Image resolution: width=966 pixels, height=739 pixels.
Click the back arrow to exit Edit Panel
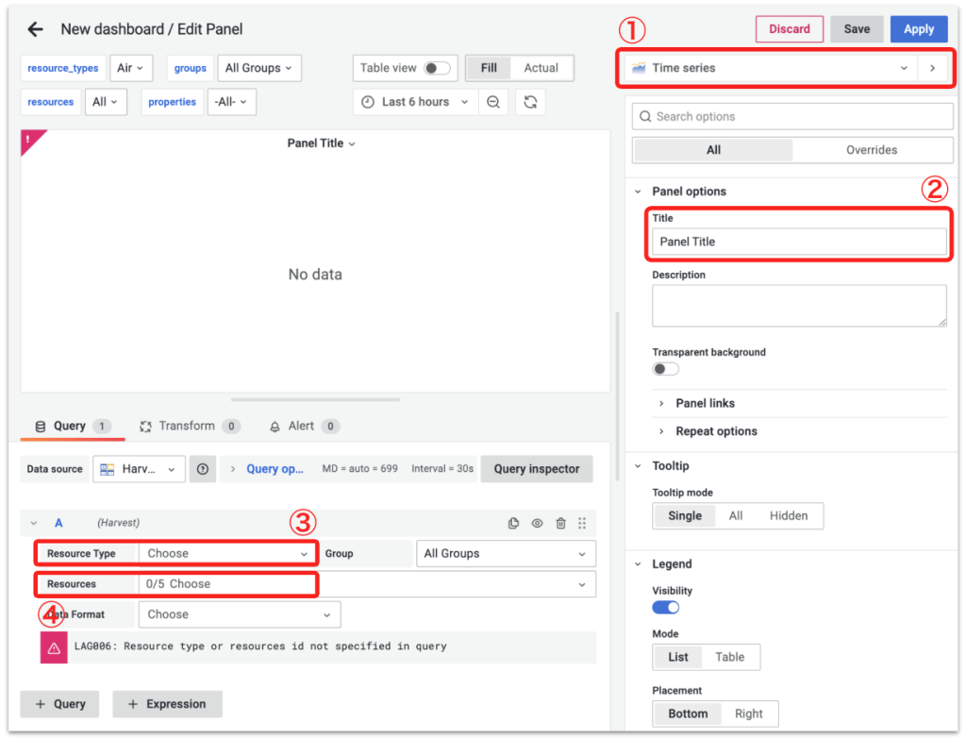coord(36,29)
